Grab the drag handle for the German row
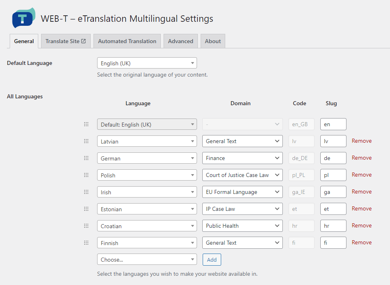This screenshot has height=285, width=390. pyautogui.click(x=86, y=158)
